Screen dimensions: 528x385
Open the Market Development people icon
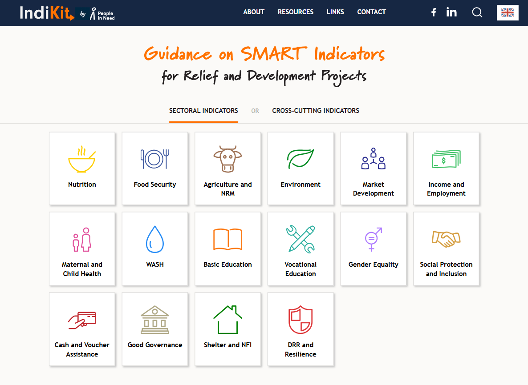pos(374,159)
